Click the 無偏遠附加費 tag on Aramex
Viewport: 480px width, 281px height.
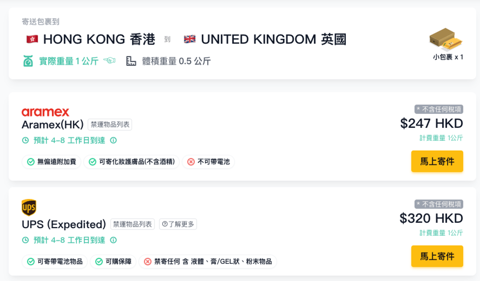coord(52,162)
